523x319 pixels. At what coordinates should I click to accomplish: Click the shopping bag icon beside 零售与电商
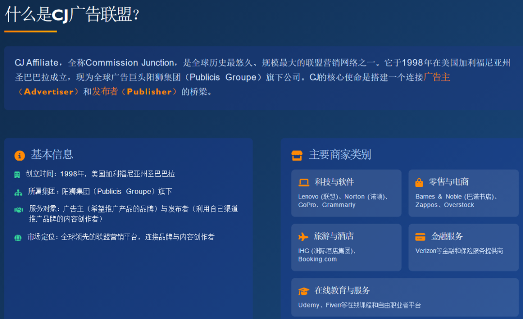click(x=419, y=182)
